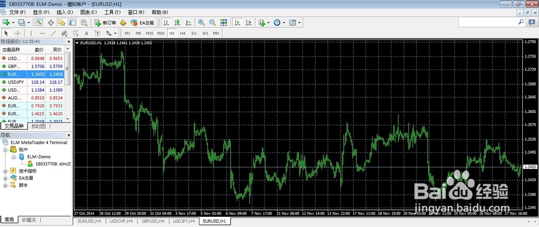Click the Periods clock icon
539x227 pixels.
(x=277, y=23)
